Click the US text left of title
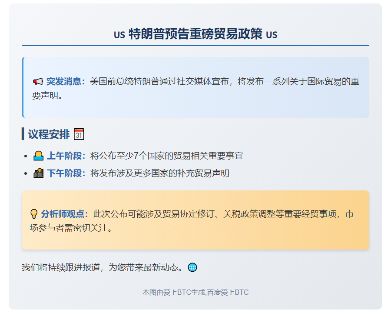This screenshot has height=323, width=391. [119, 35]
